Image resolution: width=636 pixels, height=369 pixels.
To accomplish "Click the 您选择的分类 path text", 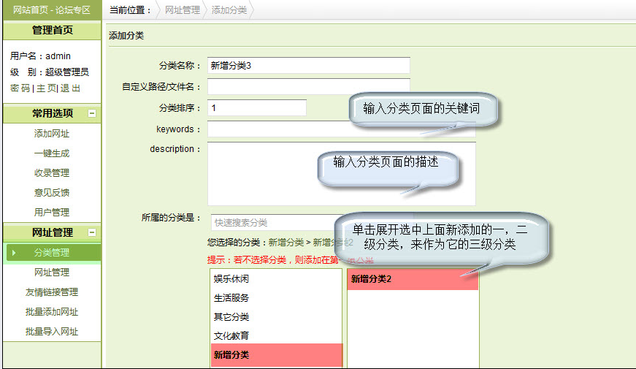I will tap(280, 243).
